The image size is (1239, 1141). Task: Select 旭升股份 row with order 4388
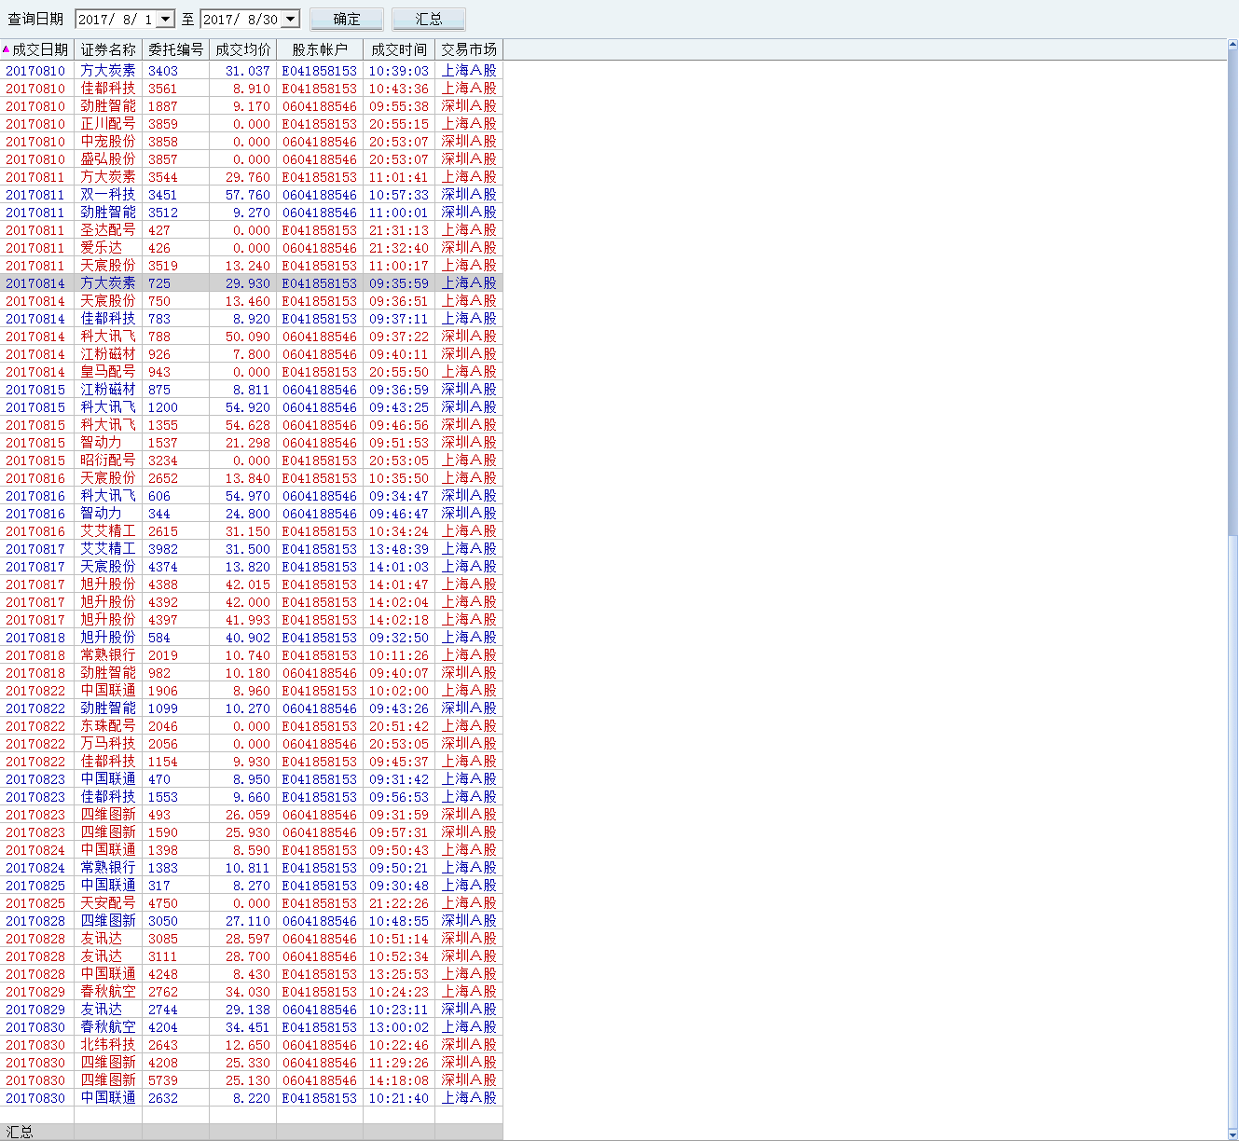pyautogui.click(x=252, y=584)
